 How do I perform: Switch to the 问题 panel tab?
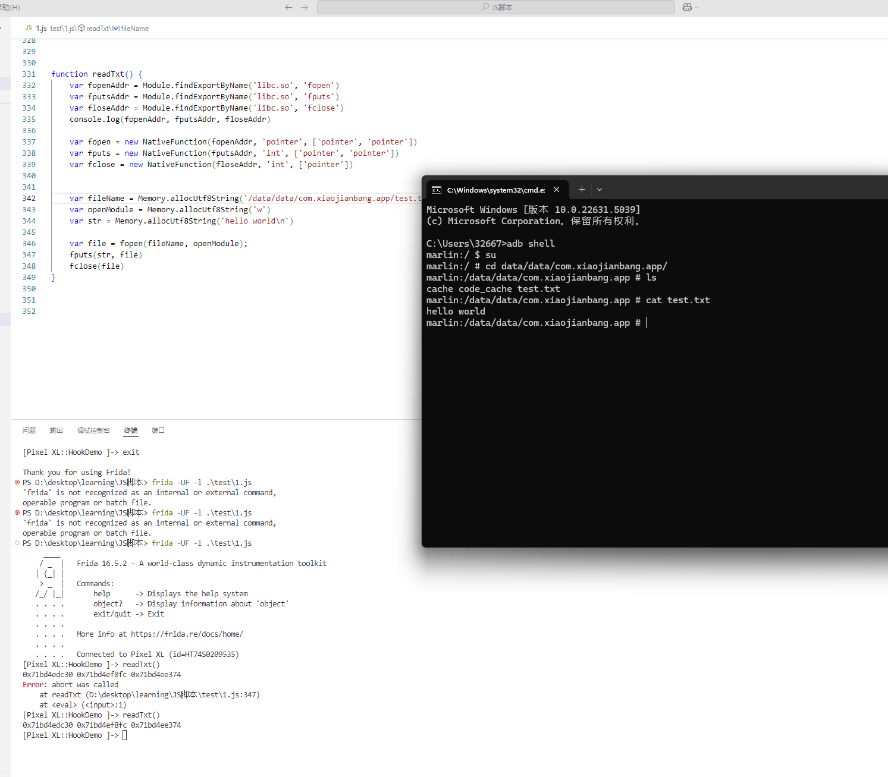point(29,430)
